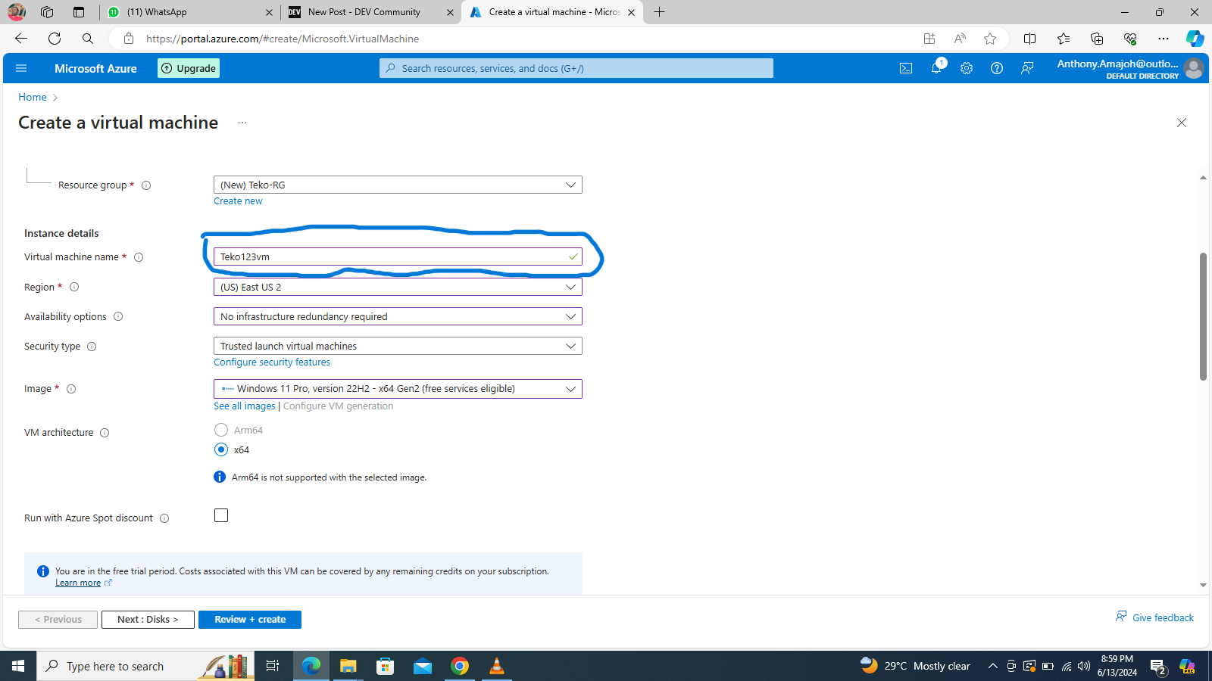Image resolution: width=1212 pixels, height=681 pixels.
Task: Open Azure portal settings gear
Action: pyautogui.click(x=967, y=68)
